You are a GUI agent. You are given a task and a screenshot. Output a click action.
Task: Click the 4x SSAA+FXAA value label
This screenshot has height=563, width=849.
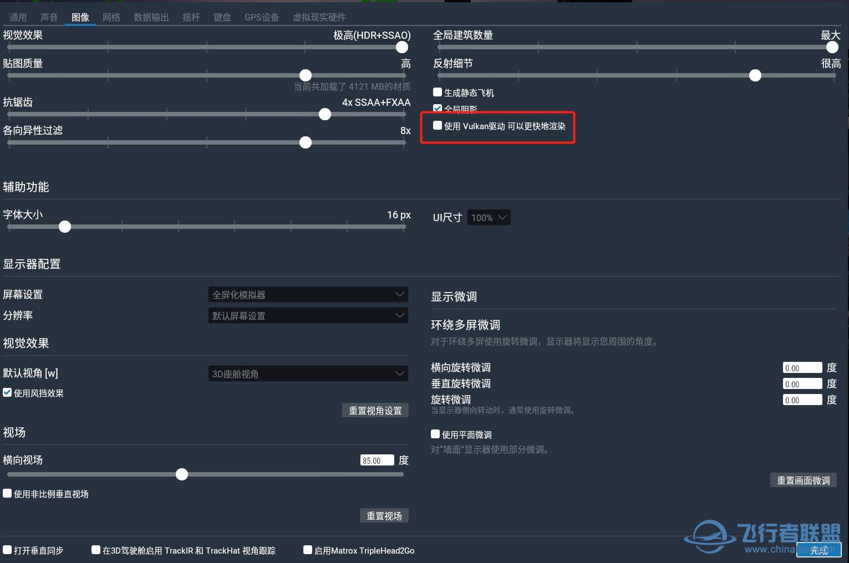[x=376, y=102]
